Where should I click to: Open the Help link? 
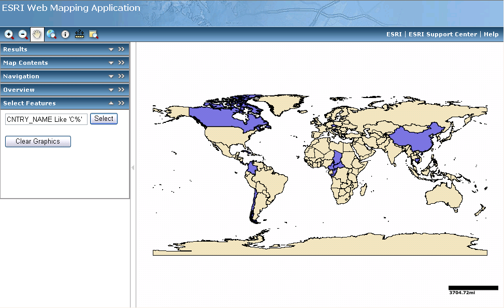pyautogui.click(x=491, y=34)
